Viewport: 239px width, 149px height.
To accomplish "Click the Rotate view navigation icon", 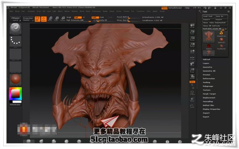I will [x=192, y=77].
